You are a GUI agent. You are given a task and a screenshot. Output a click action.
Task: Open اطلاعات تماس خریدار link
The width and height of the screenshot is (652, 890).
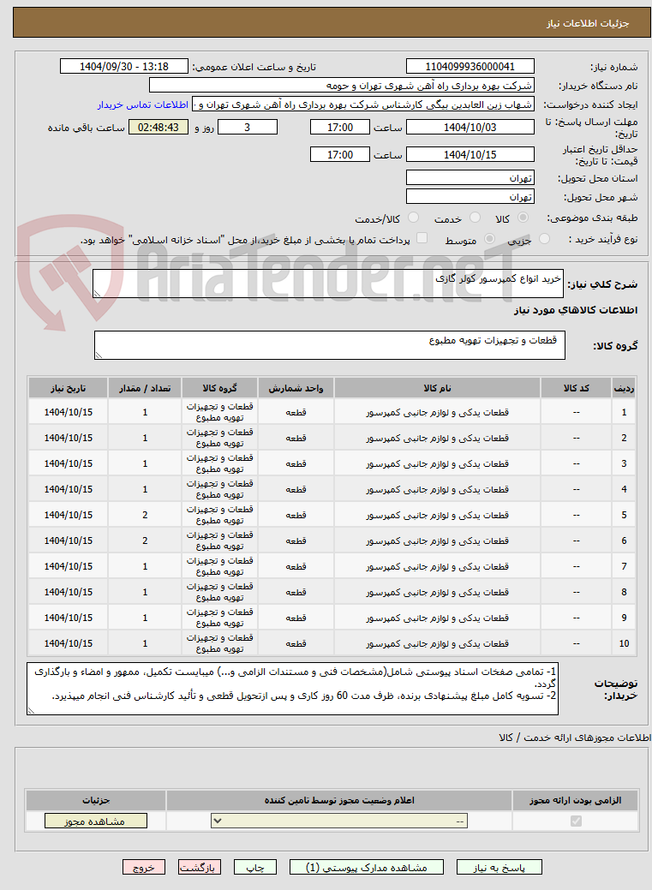point(142,105)
